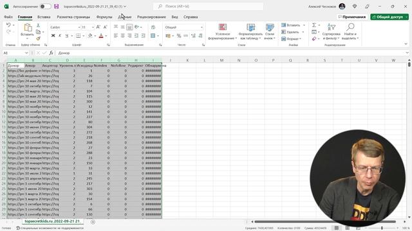This screenshot has height=231, width=412.
Task: Switch to View (Вид) tab
Action: point(174,17)
